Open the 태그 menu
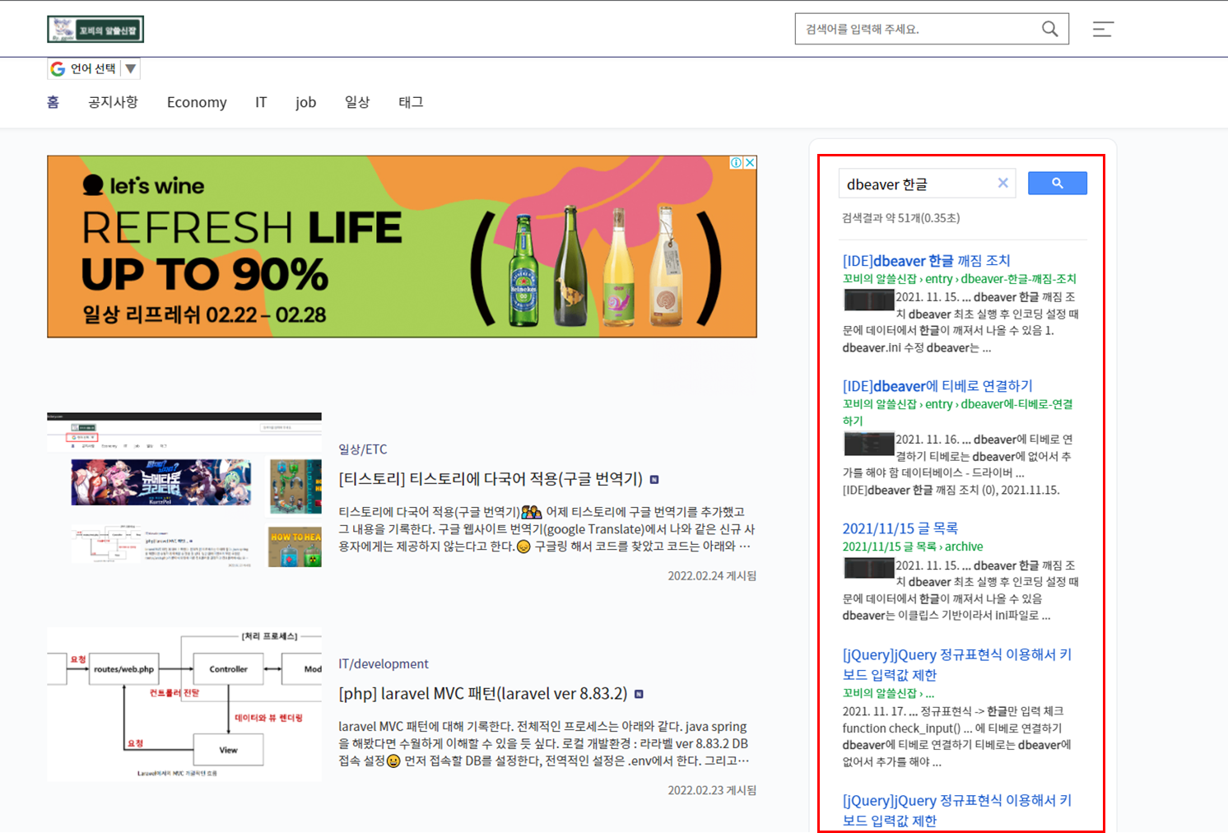 click(x=411, y=102)
